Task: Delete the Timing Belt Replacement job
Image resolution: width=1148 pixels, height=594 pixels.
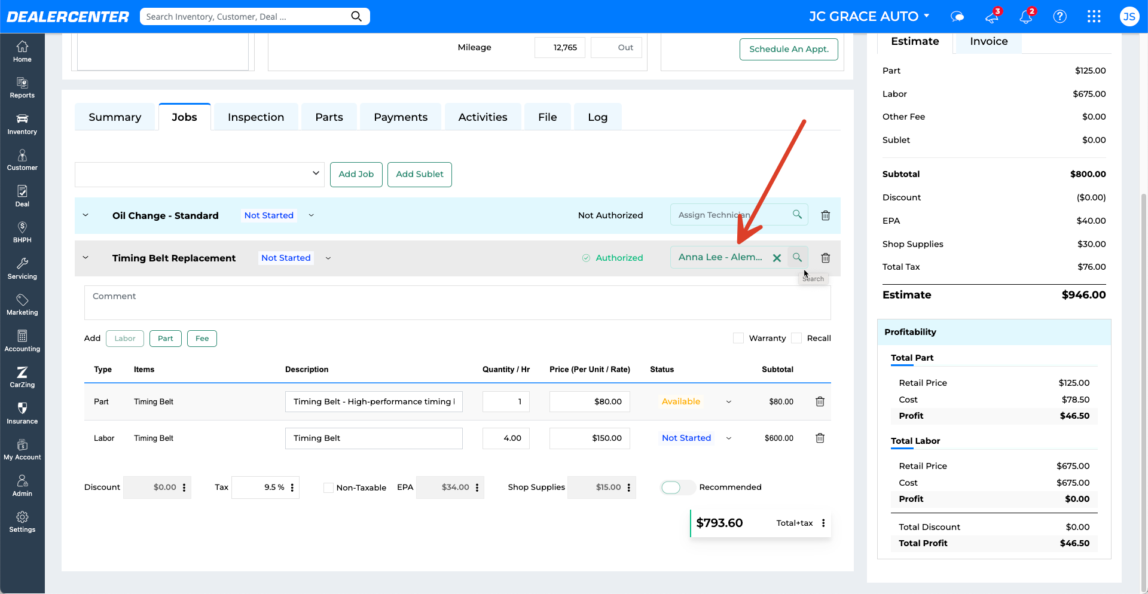Action: click(x=825, y=258)
